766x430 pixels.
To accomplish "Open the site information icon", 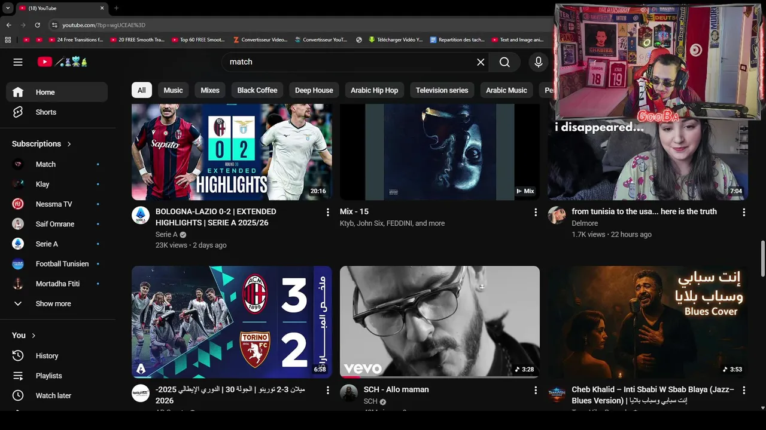I will 54,25.
